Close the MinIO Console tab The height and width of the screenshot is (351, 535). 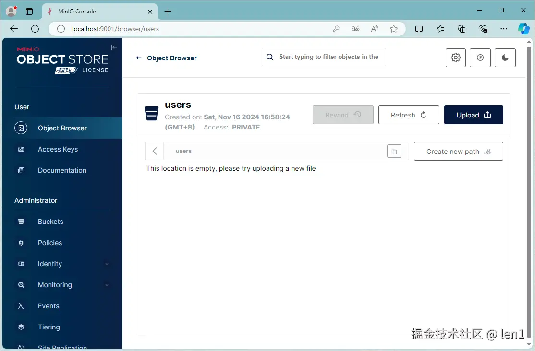[x=150, y=12]
